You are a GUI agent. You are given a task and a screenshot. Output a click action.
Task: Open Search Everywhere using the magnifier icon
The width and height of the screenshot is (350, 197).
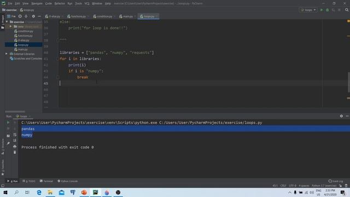coord(347,10)
